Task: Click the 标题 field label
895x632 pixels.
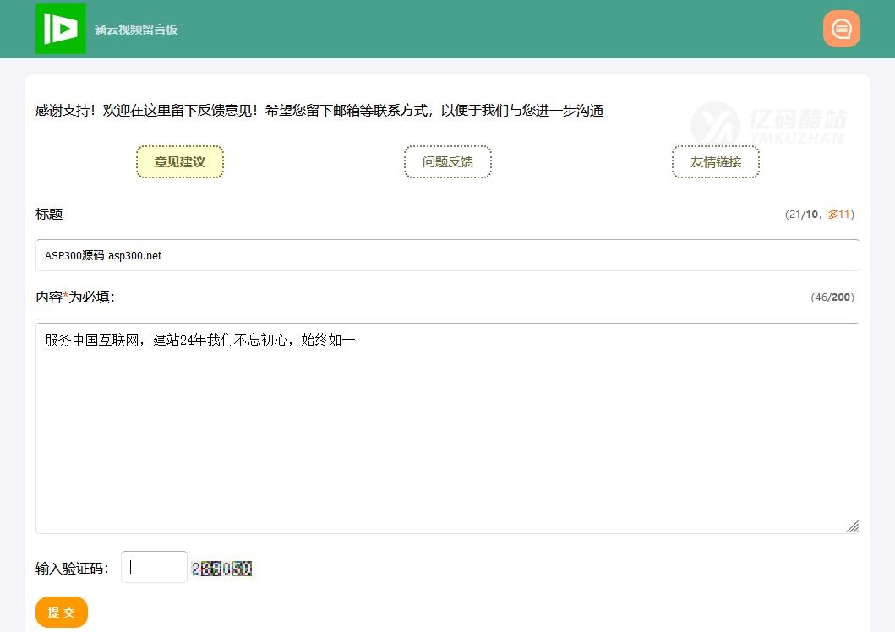Action: [x=49, y=214]
